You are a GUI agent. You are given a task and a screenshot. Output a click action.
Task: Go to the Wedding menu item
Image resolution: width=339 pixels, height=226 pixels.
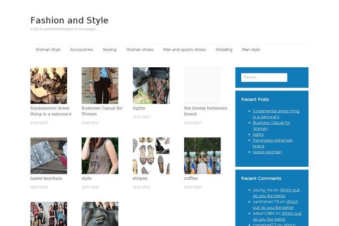coord(224,50)
